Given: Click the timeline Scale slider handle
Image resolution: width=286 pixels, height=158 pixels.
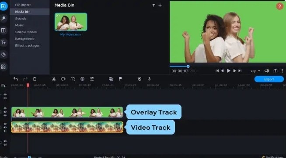Looking at the screenshot, I should 29,157.
